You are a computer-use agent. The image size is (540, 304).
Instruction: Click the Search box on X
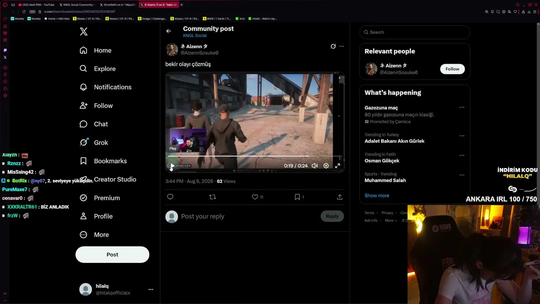pos(415,32)
